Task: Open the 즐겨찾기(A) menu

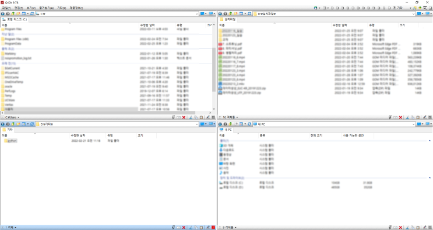Action: point(47,8)
